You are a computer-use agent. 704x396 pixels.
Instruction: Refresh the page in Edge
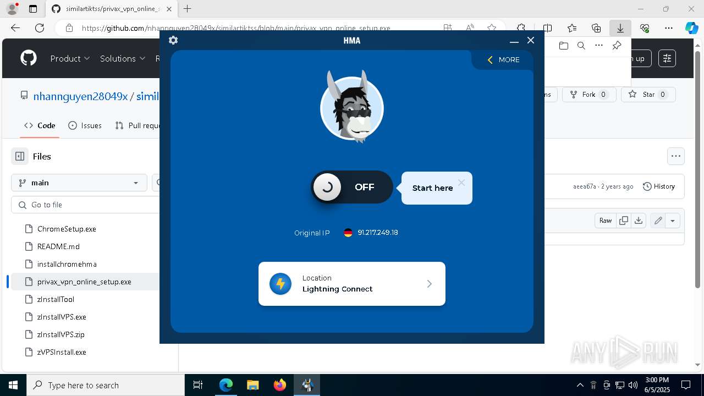tap(40, 28)
